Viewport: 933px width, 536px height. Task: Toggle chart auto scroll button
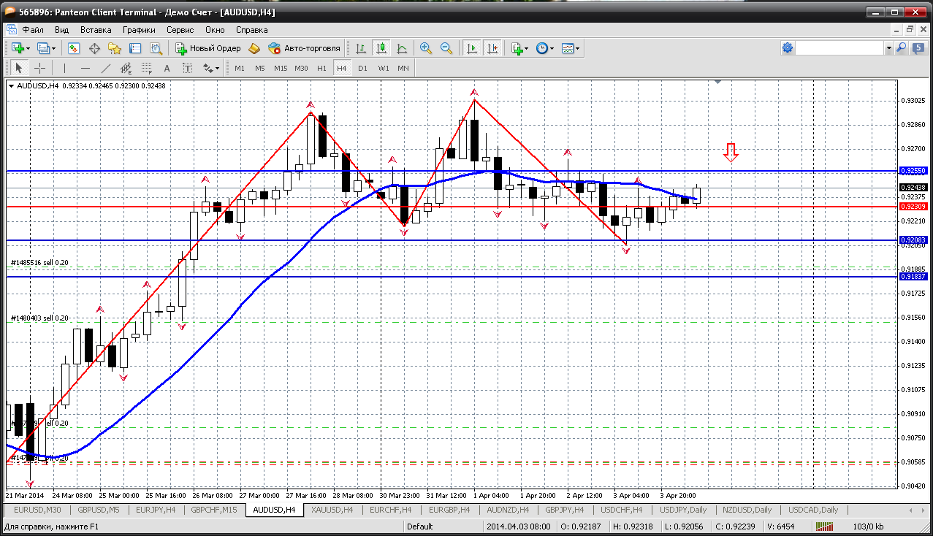472,48
